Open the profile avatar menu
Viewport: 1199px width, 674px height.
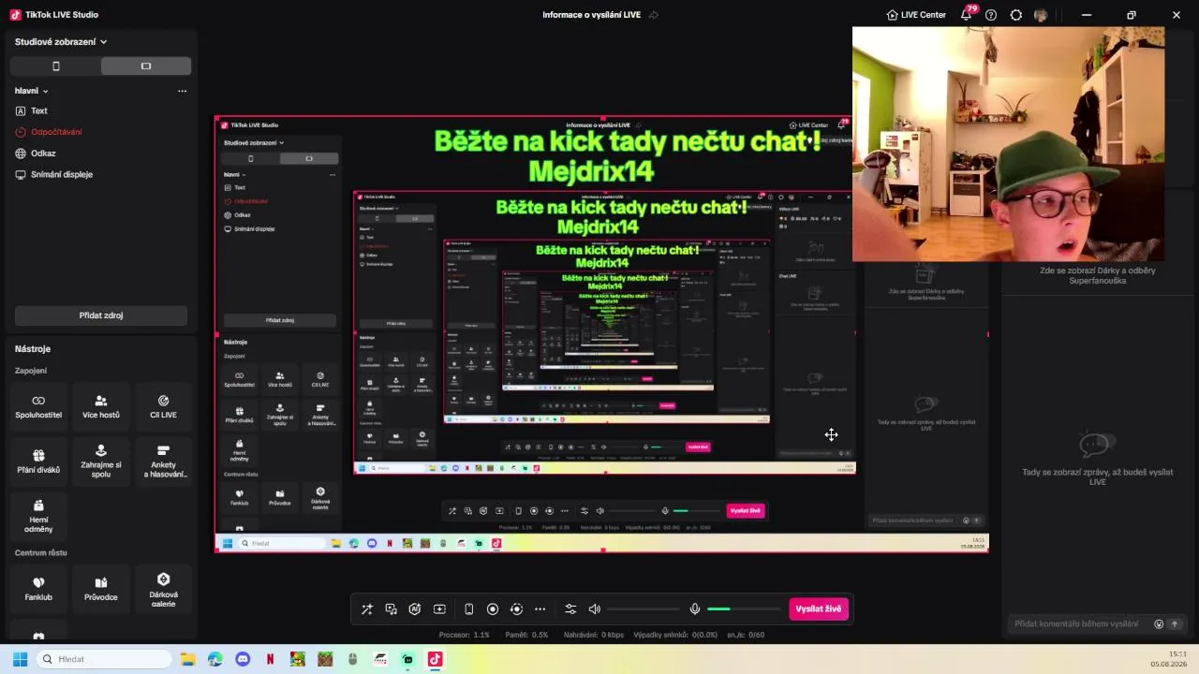[1041, 15]
